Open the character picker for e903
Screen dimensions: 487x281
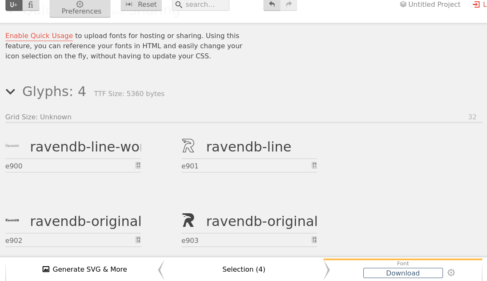314,240
